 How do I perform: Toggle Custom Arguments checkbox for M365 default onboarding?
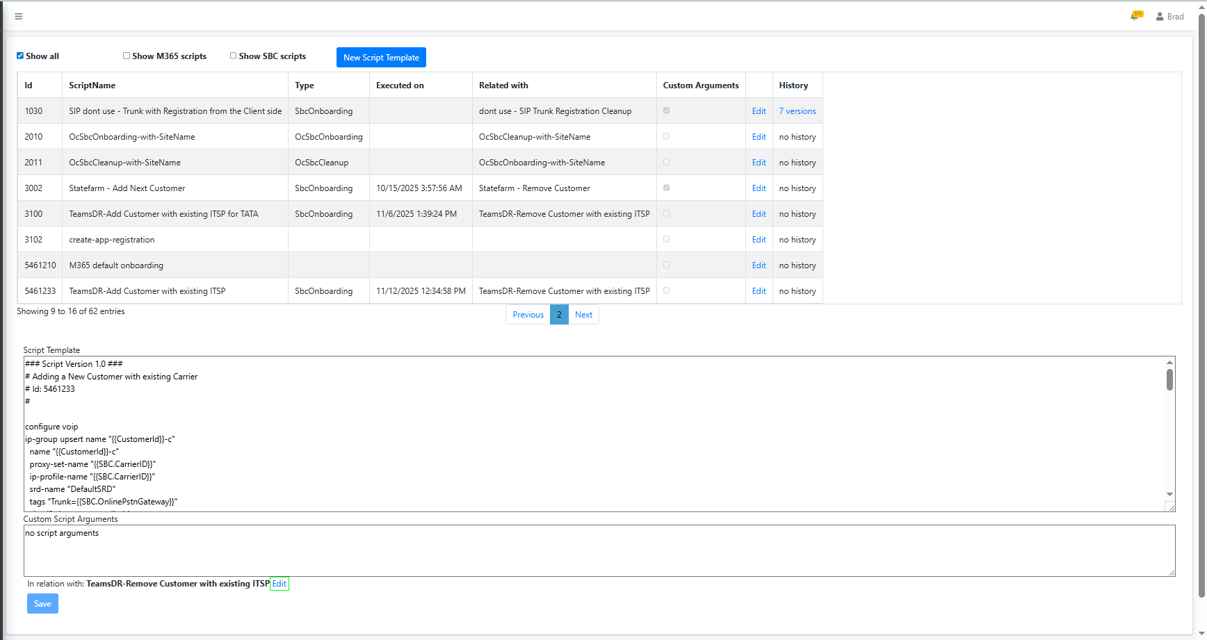pos(666,265)
